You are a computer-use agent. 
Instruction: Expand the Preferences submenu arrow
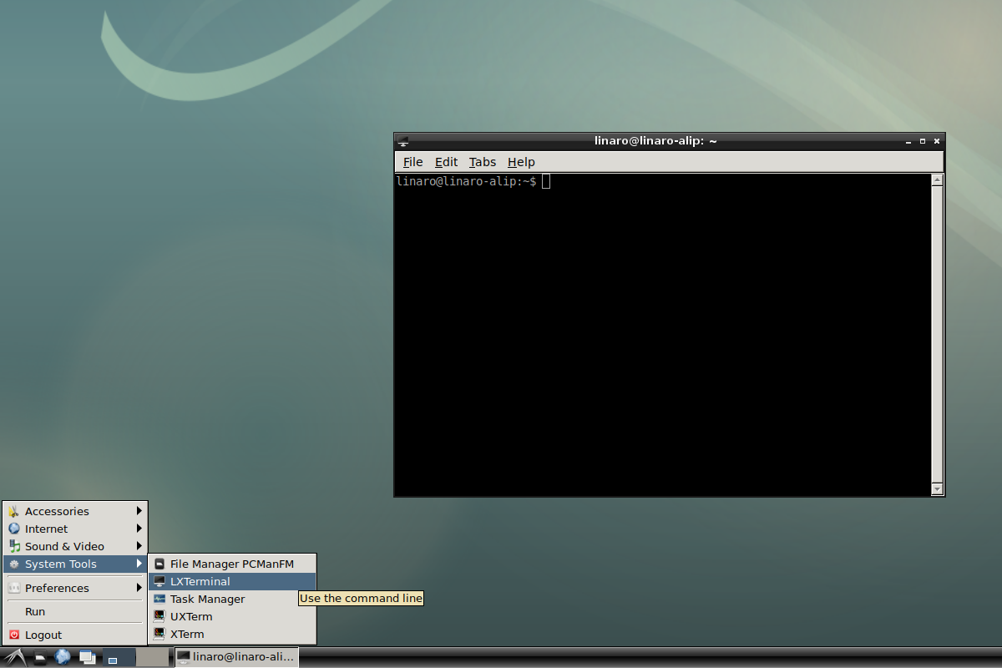pos(139,587)
